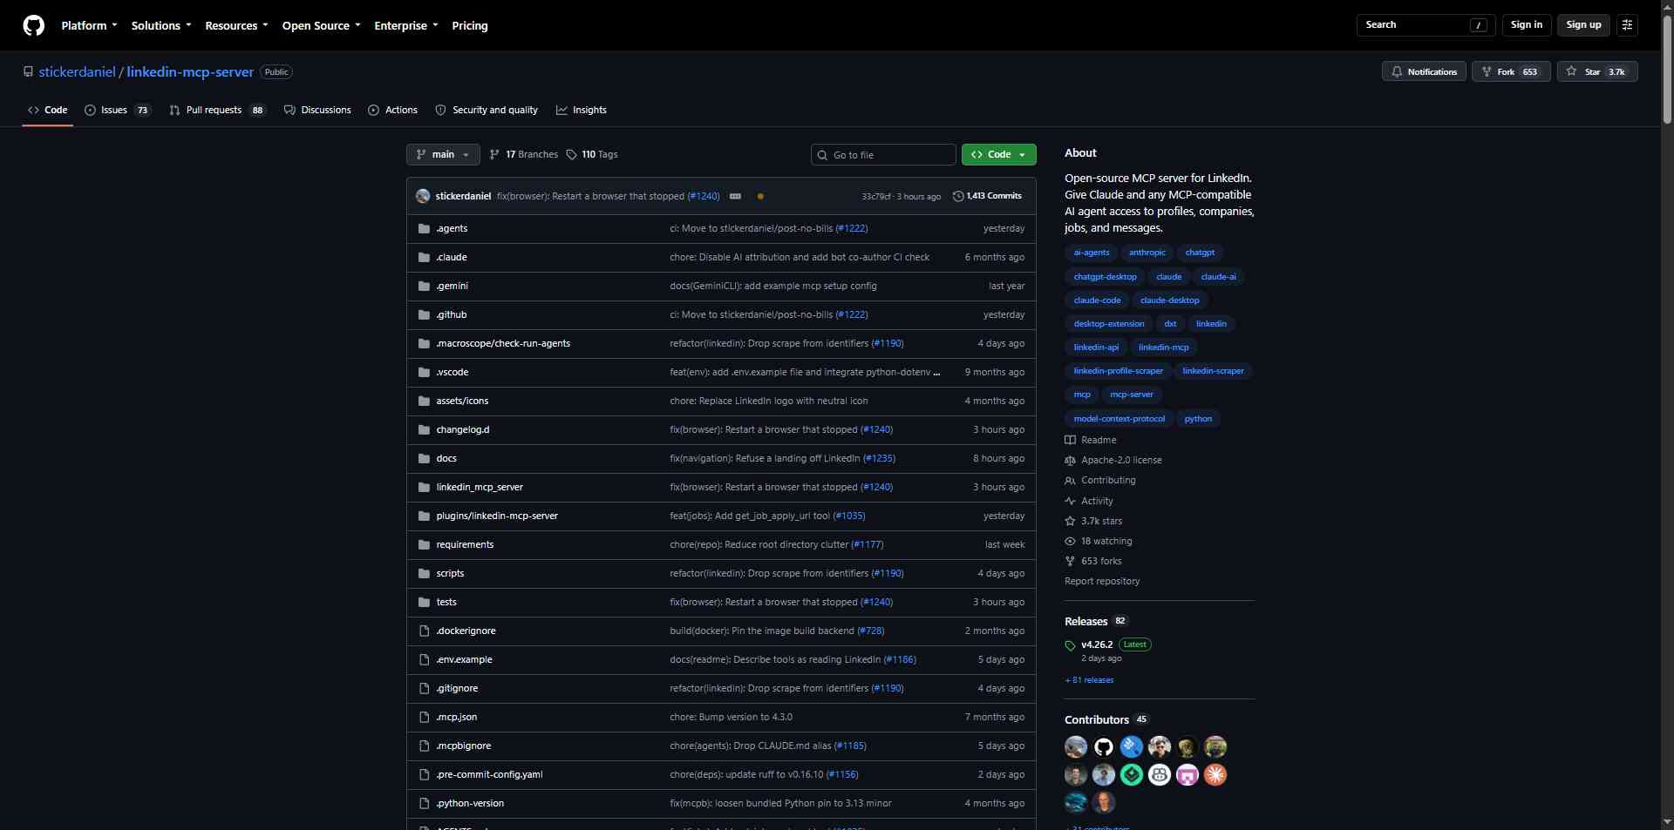The height and width of the screenshot is (830, 1674).
Task: Open the Actions tab
Action: pos(393,110)
